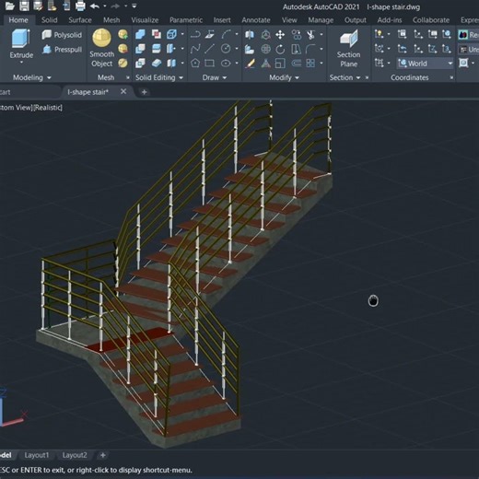Expand the Solid Editing panel
Image resolution: width=479 pixels, height=479 pixels.
[159, 77]
